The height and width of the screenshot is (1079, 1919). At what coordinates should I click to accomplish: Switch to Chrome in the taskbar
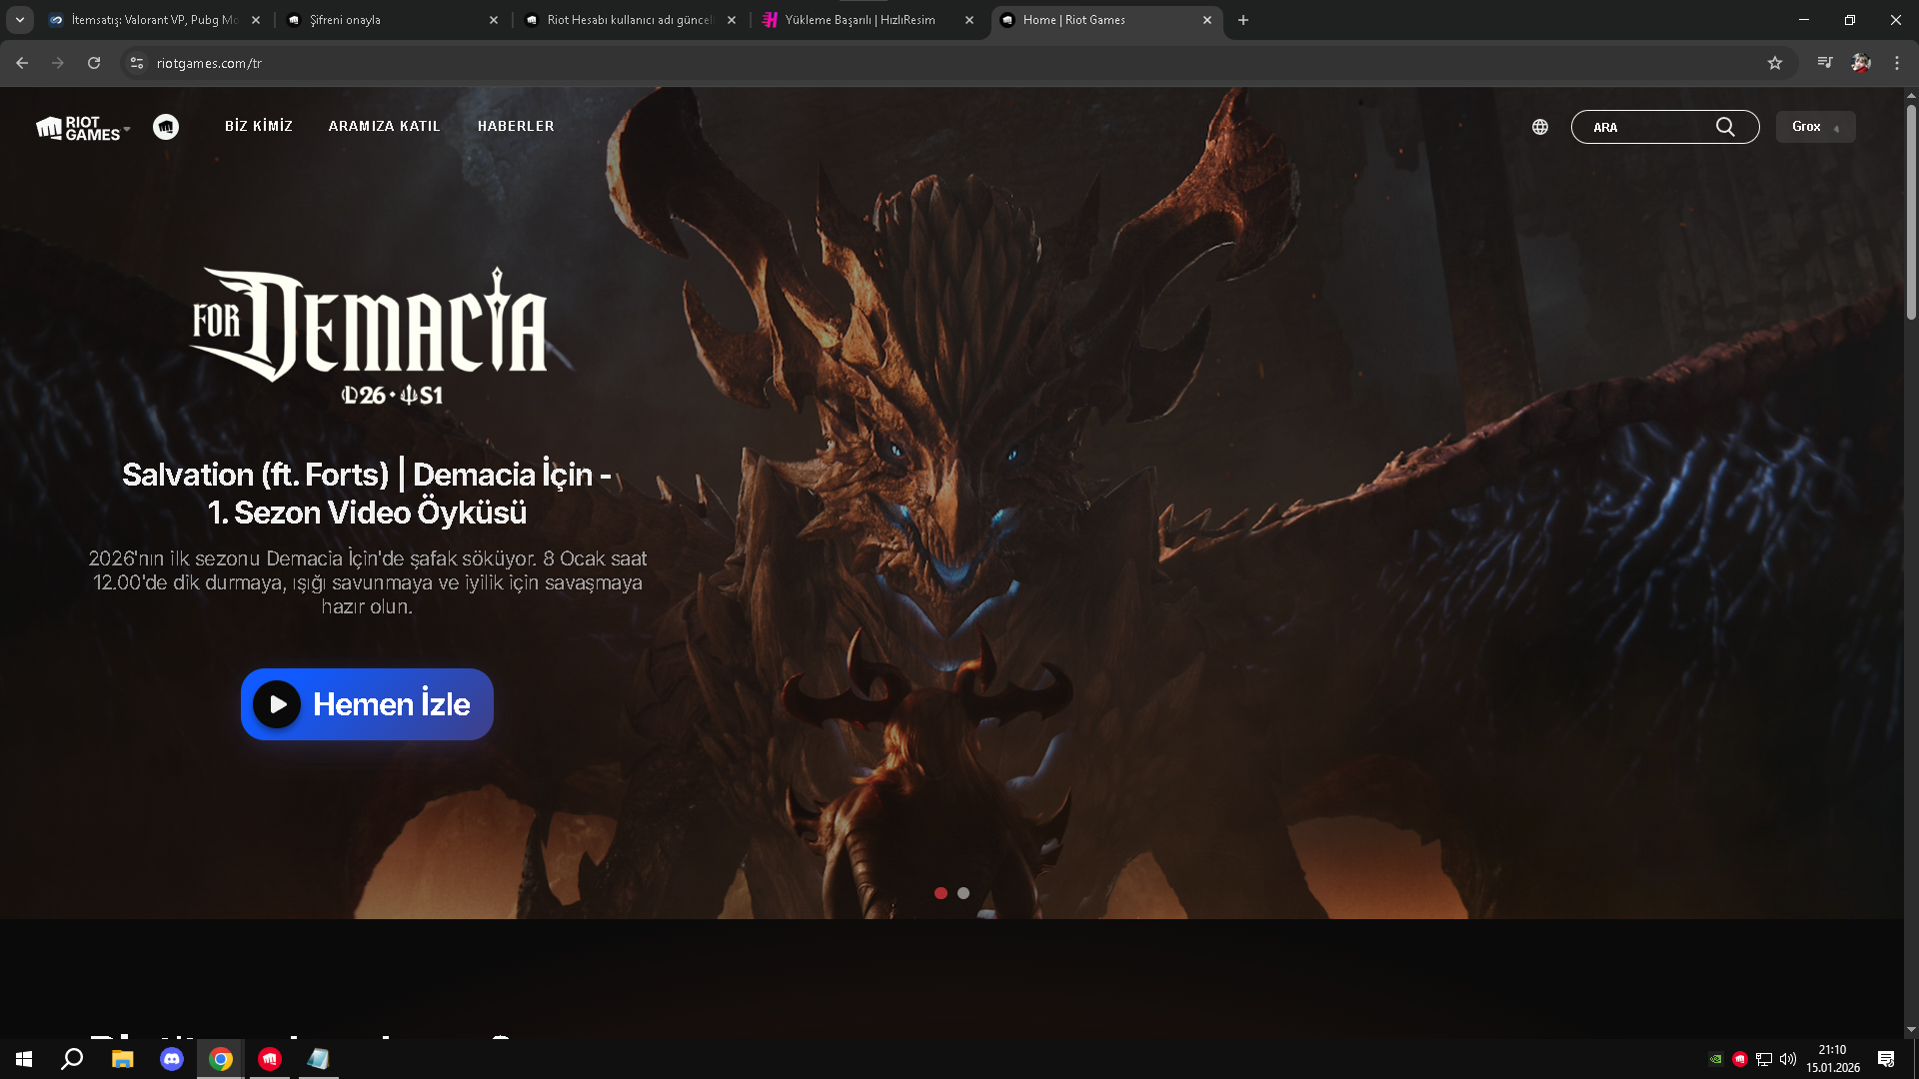click(x=221, y=1059)
